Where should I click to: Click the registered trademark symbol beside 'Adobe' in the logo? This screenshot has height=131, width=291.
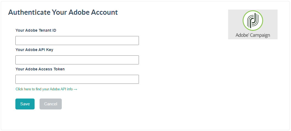pos(249,34)
